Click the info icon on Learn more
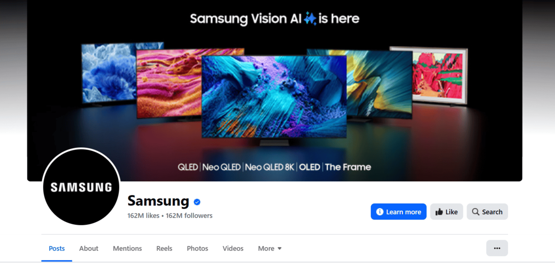This screenshot has height=263, width=555. (380, 212)
